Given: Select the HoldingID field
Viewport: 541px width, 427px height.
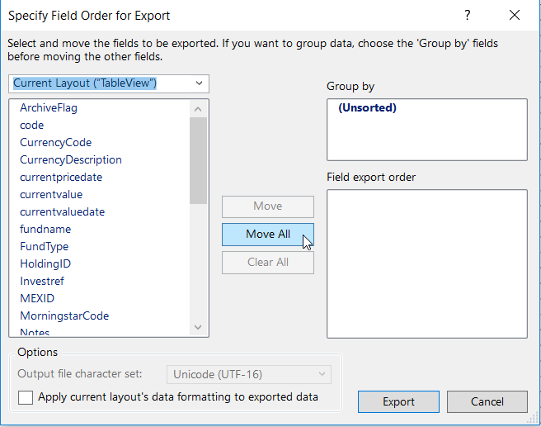Looking at the screenshot, I should tap(45, 264).
